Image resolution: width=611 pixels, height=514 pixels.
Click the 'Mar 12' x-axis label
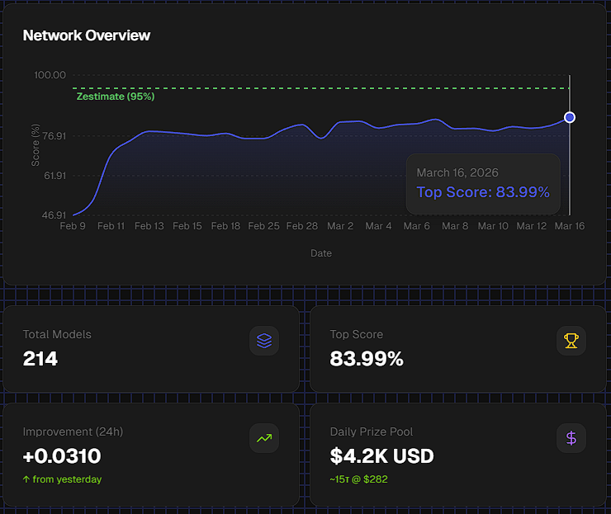click(532, 226)
